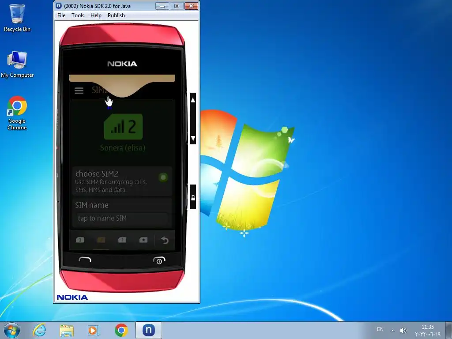Select the Google Chrome desktop shortcut

pyautogui.click(x=17, y=113)
